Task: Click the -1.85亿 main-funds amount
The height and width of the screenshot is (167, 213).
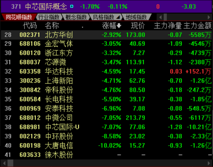Action: click(x=201, y=99)
